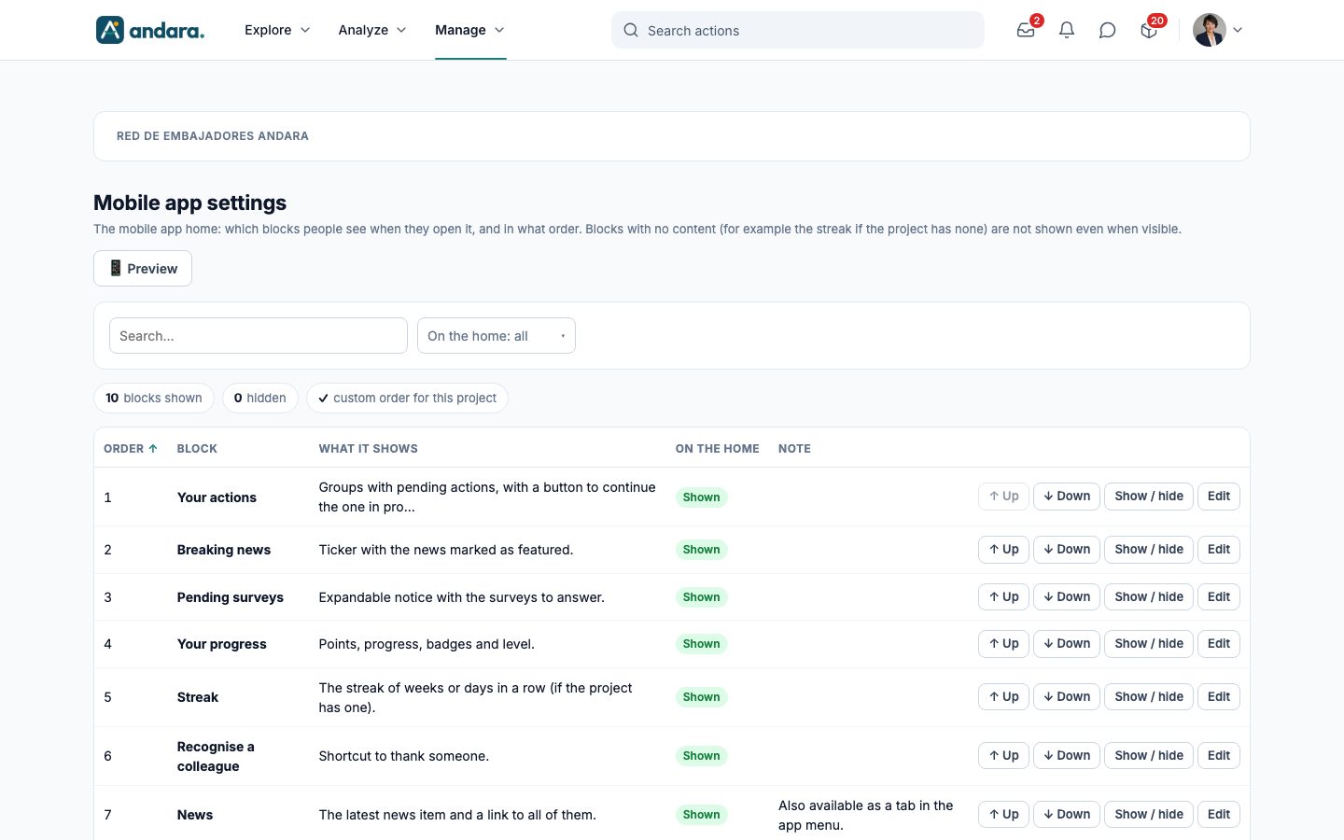Open the 'On the home: all' dropdown
Image resolution: width=1344 pixels, height=840 pixels.
click(x=497, y=336)
